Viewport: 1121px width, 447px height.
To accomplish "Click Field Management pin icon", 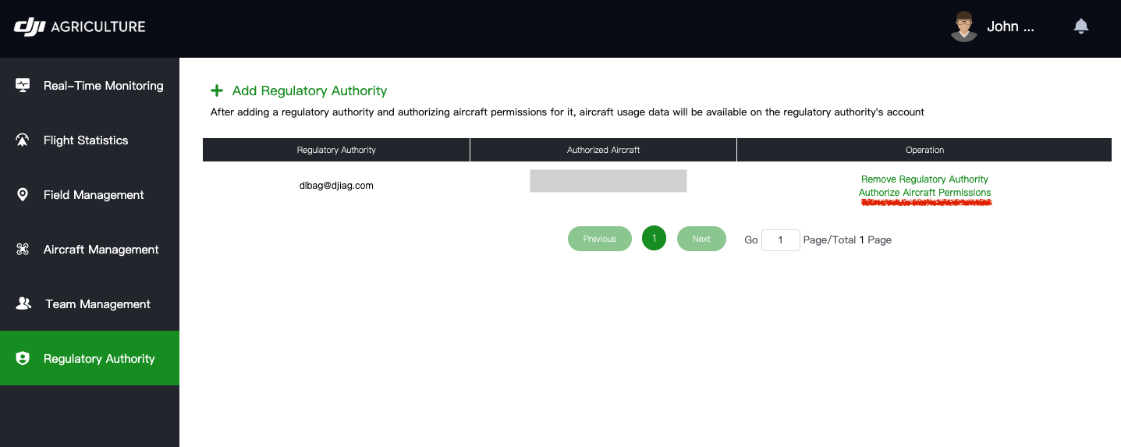I will click(23, 195).
